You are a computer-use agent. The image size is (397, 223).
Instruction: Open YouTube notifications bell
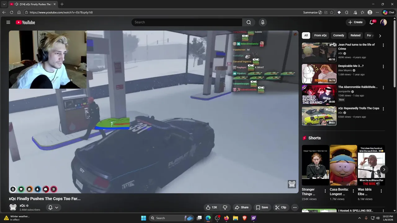coord(372,22)
